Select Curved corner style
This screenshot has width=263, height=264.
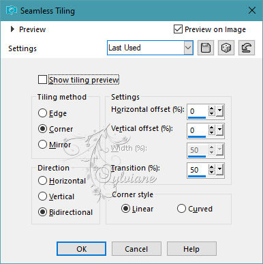coord(181,209)
